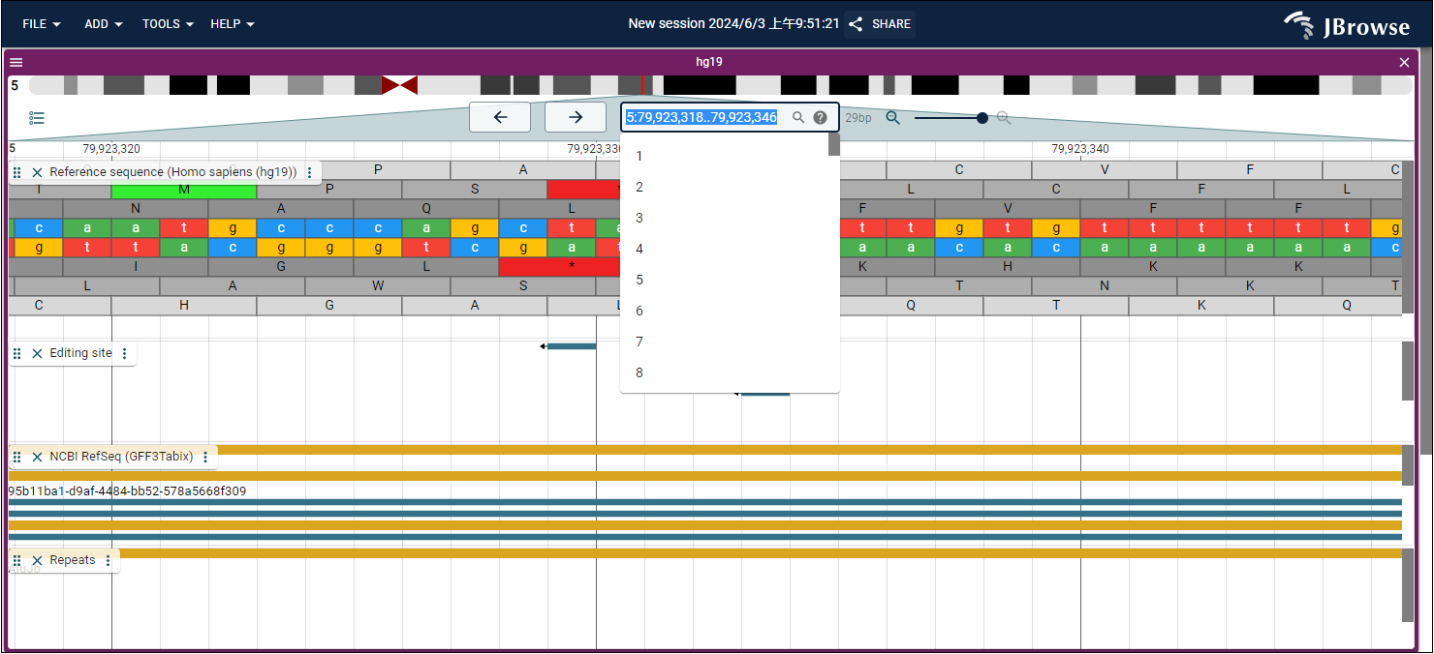Open the HELP menu
The width and height of the screenshot is (1434, 654).
[233, 24]
